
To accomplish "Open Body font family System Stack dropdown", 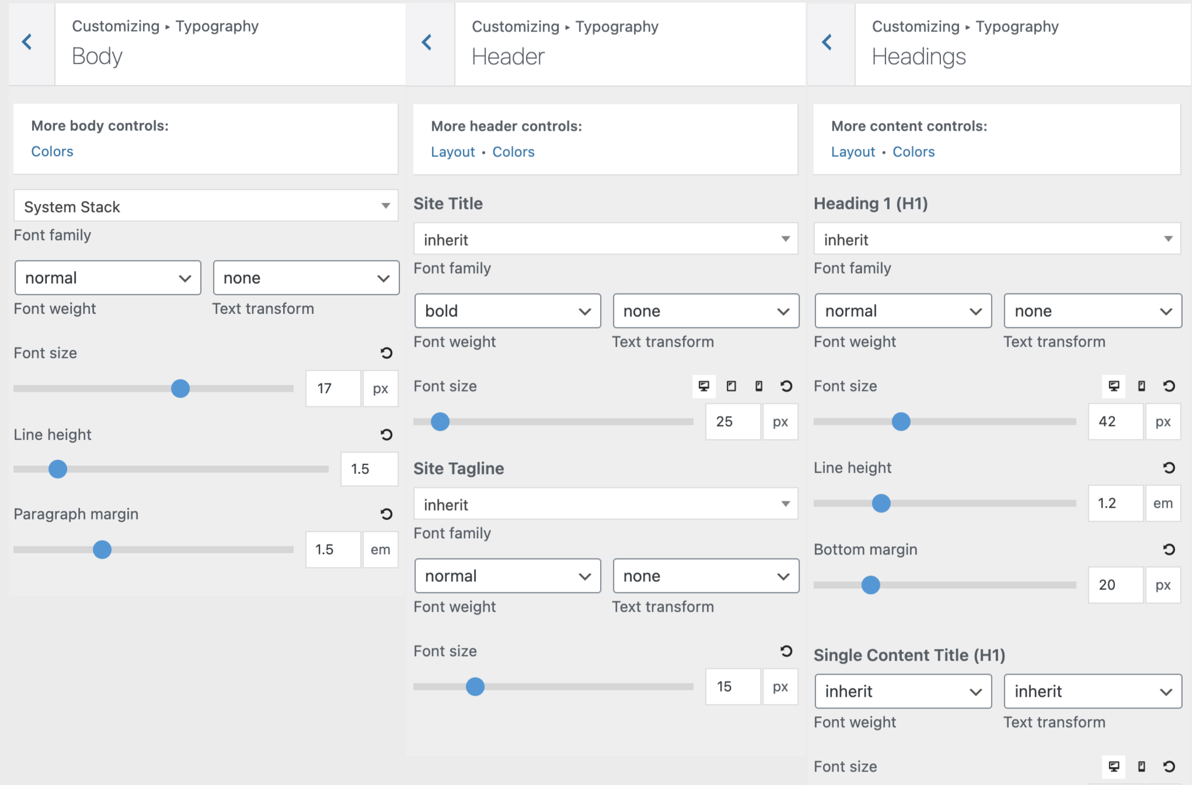I will point(206,206).
